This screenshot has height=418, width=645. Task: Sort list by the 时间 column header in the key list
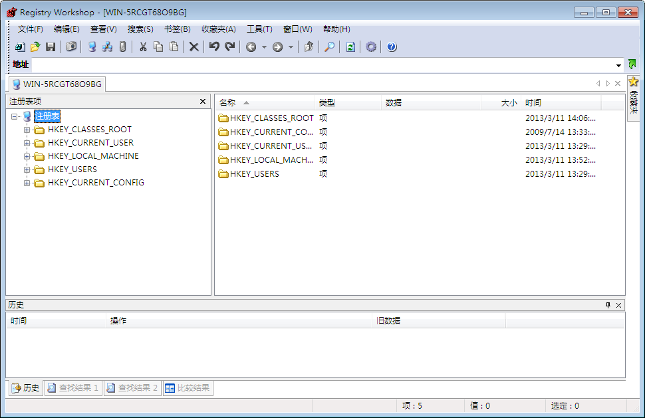(x=561, y=103)
